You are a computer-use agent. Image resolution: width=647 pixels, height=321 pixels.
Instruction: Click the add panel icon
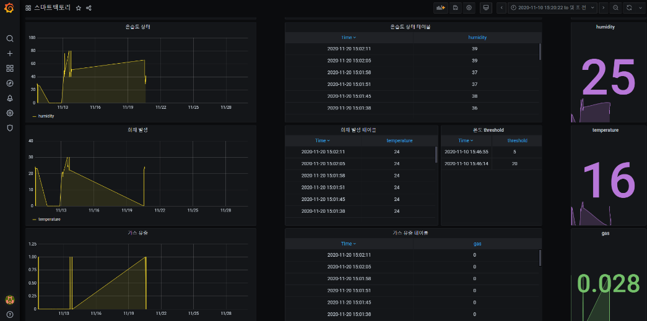441,8
